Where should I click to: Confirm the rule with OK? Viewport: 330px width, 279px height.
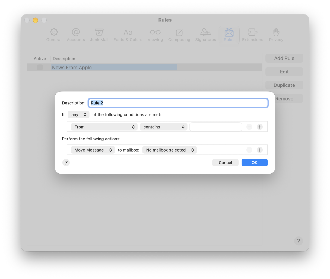point(254,163)
